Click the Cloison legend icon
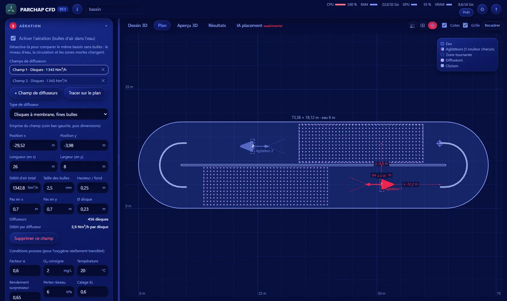Image resolution: width=507 pixels, height=301 pixels. [442, 66]
